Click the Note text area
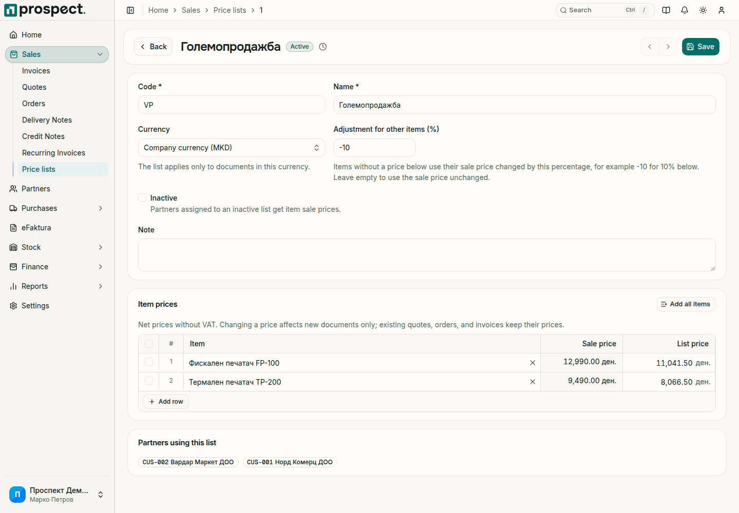 (x=427, y=255)
